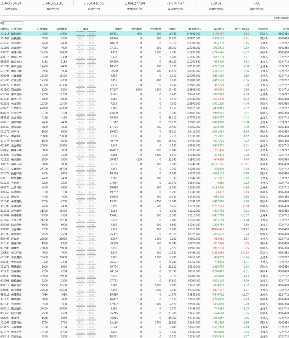Select the 中银证券 row
Screen dimensions: 289x338
point(144,66)
